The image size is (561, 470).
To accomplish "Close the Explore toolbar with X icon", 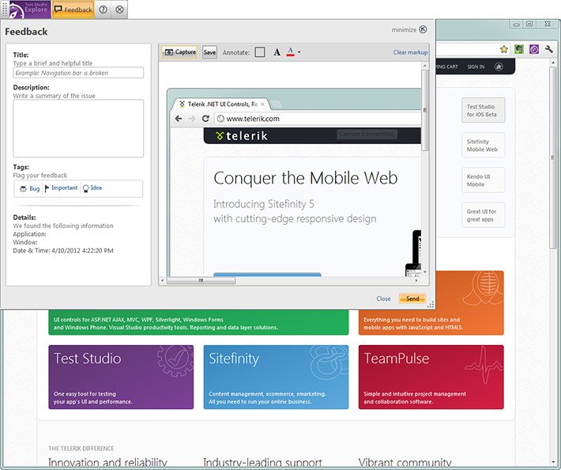I will tap(119, 9).
